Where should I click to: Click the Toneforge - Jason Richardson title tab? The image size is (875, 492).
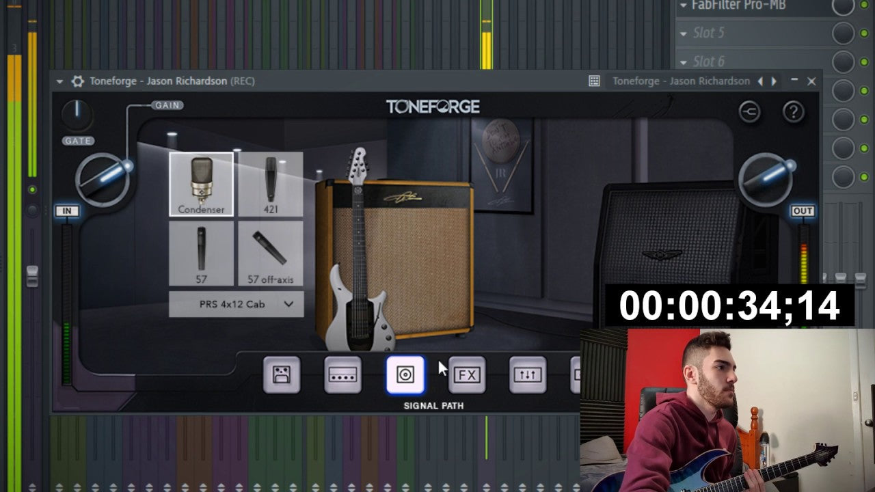tap(682, 81)
